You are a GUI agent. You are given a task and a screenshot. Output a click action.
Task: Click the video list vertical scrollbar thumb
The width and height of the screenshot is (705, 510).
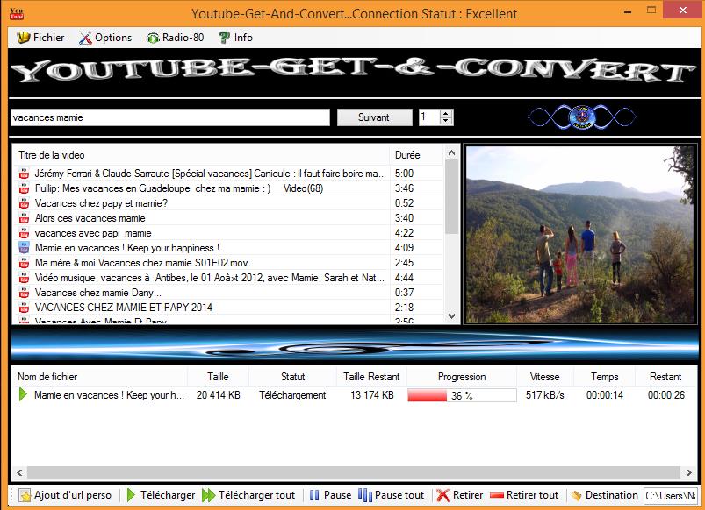(451, 196)
